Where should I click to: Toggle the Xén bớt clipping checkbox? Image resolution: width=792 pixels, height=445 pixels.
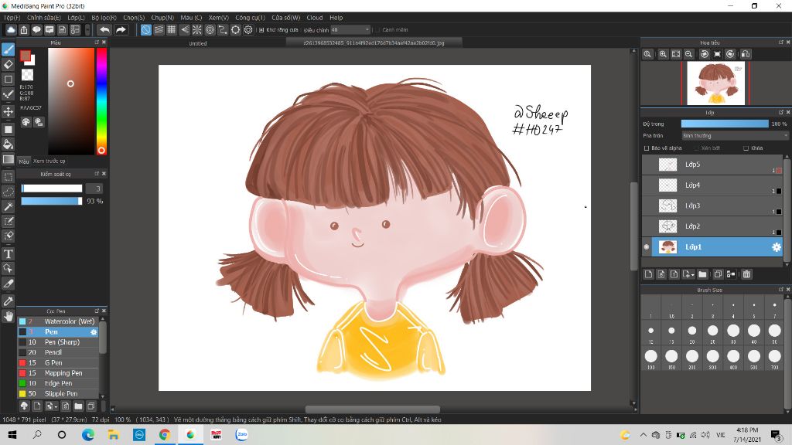[x=697, y=148]
